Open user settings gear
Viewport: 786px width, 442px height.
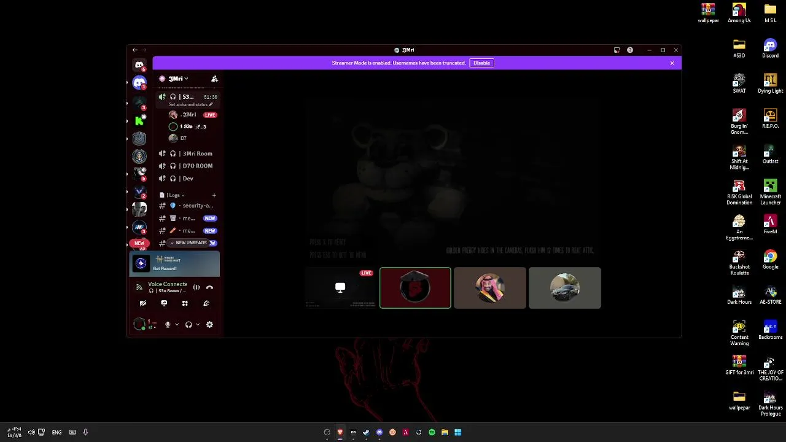coord(209,325)
